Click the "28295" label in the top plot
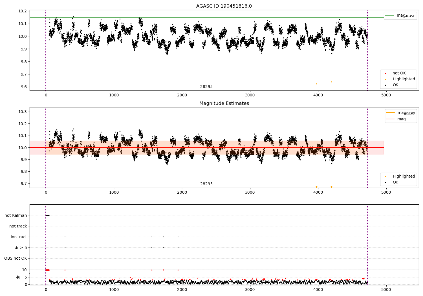The image size is (423, 296). (206, 87)
